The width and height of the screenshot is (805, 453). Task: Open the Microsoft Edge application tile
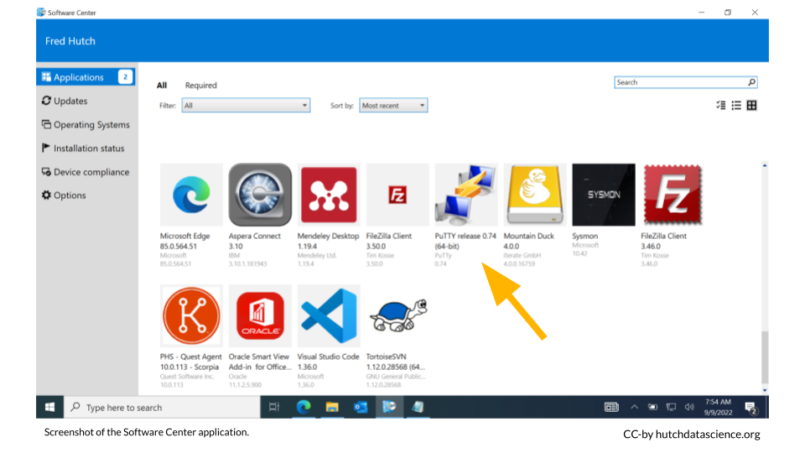[191, 195]
